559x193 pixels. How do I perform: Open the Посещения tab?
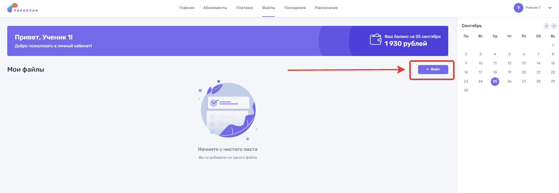tap(295, 8)
